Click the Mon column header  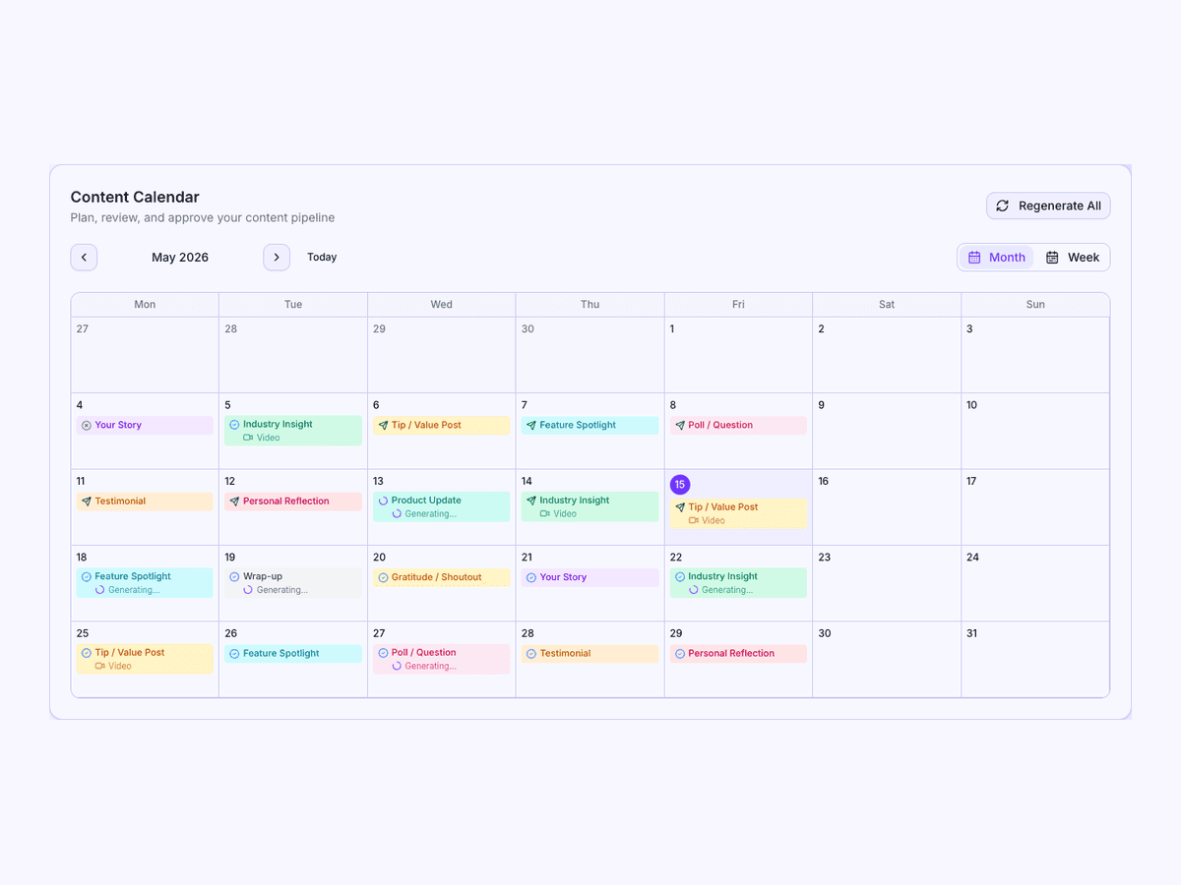145,305
